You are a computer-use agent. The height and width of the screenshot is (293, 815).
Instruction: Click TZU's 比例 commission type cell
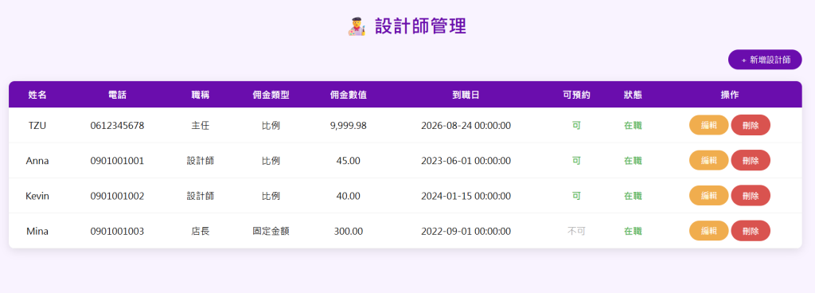[x=271, y=126]
